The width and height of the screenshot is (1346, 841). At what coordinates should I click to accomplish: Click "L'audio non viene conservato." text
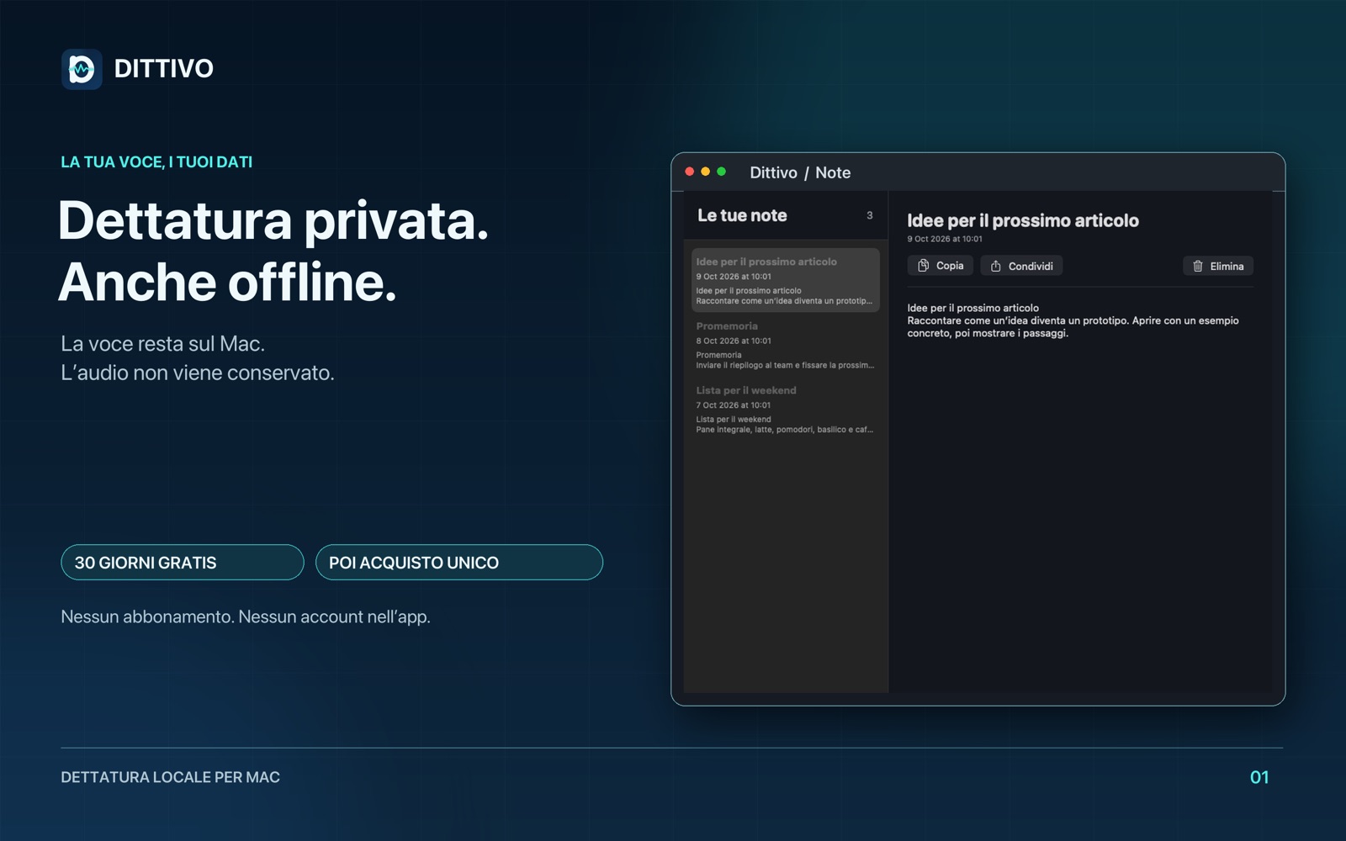click(x=198, y=373)
